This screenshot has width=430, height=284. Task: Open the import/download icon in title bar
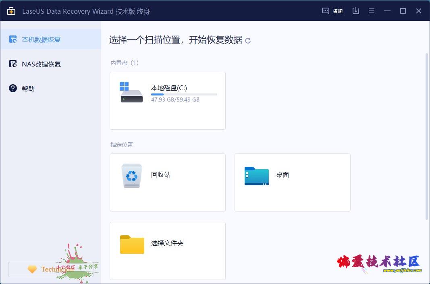tap(356, 11)
